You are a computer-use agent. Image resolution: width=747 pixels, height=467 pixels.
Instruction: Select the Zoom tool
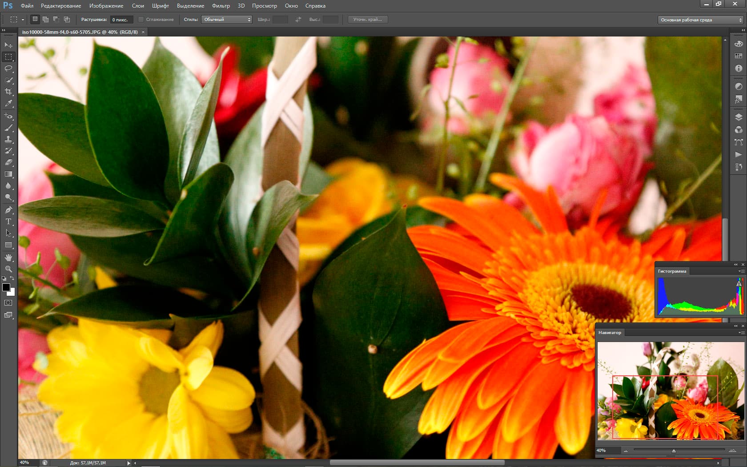click(x=8, y=269)
